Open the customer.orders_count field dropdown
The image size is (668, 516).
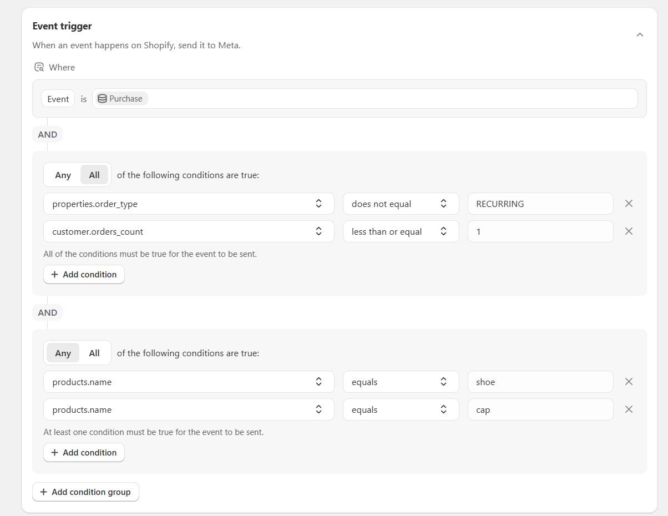coord(189,231)
